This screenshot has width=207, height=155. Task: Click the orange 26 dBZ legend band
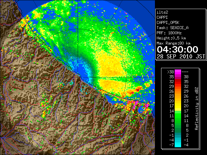tap(178, 91)
